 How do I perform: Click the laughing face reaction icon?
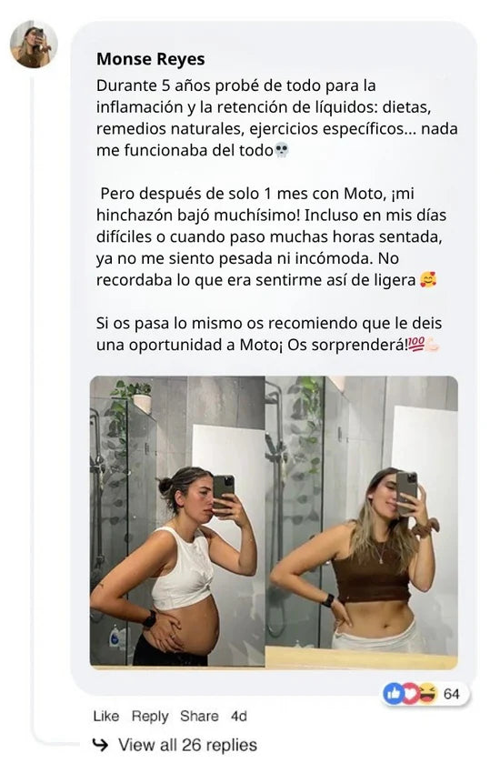(426, 693)
